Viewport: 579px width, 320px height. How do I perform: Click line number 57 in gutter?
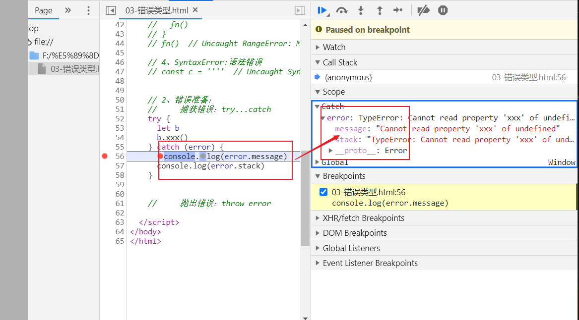(120, 166)
